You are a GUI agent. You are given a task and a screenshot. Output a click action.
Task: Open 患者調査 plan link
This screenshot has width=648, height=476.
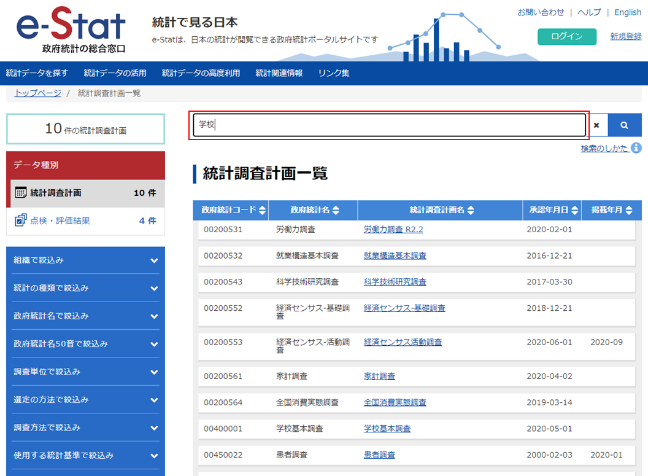[379, 455]
